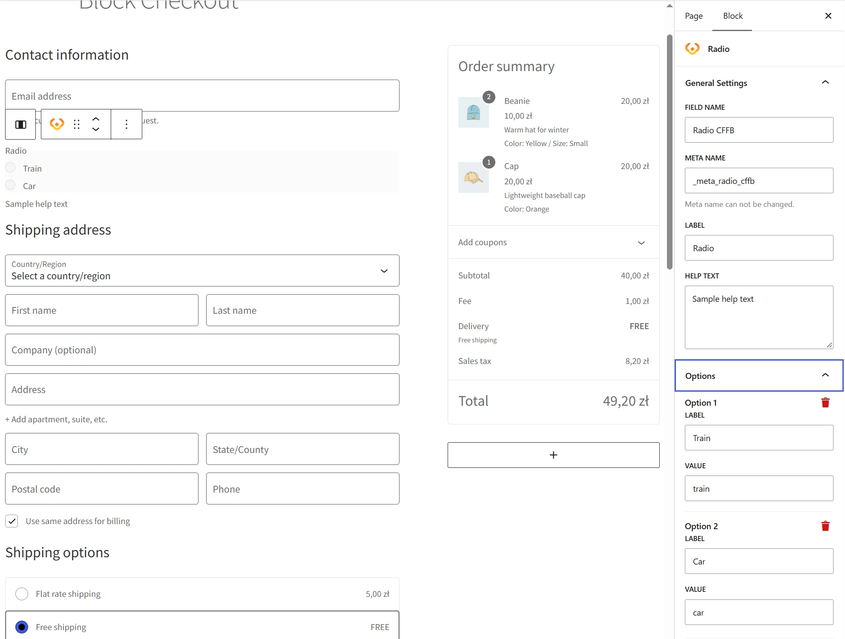Expand the Add coupons section
Viewport: 845px width, 639px height.
(x=553, y=242)
